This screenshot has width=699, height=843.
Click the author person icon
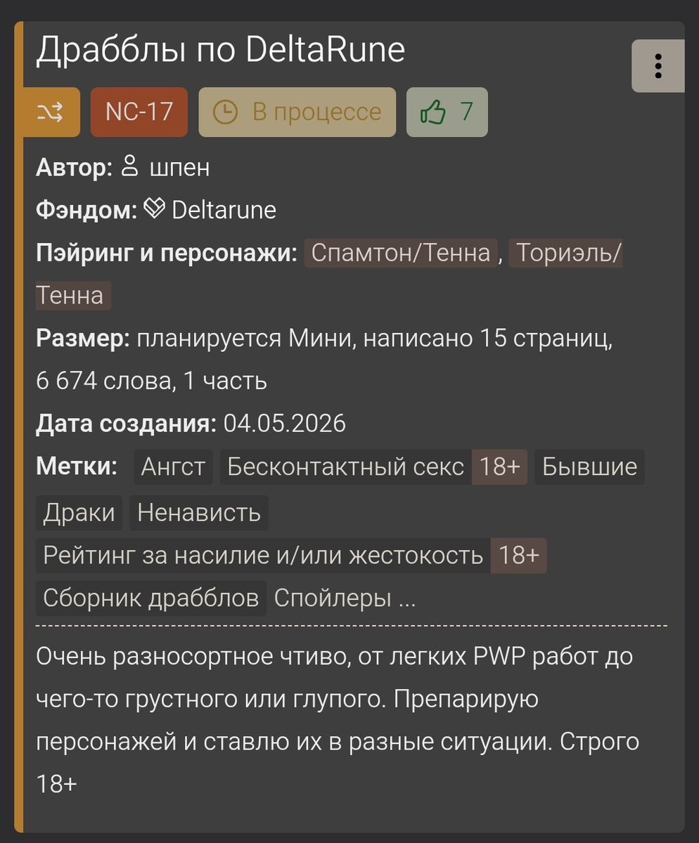coord(129,167)
